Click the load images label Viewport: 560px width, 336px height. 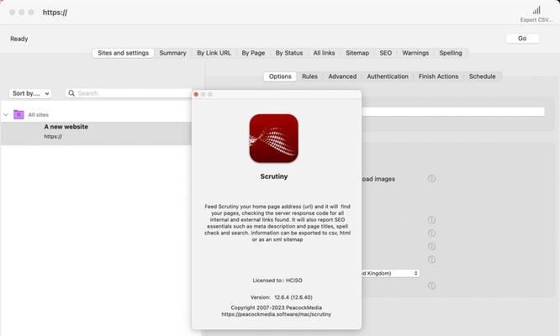click(378, 179)
